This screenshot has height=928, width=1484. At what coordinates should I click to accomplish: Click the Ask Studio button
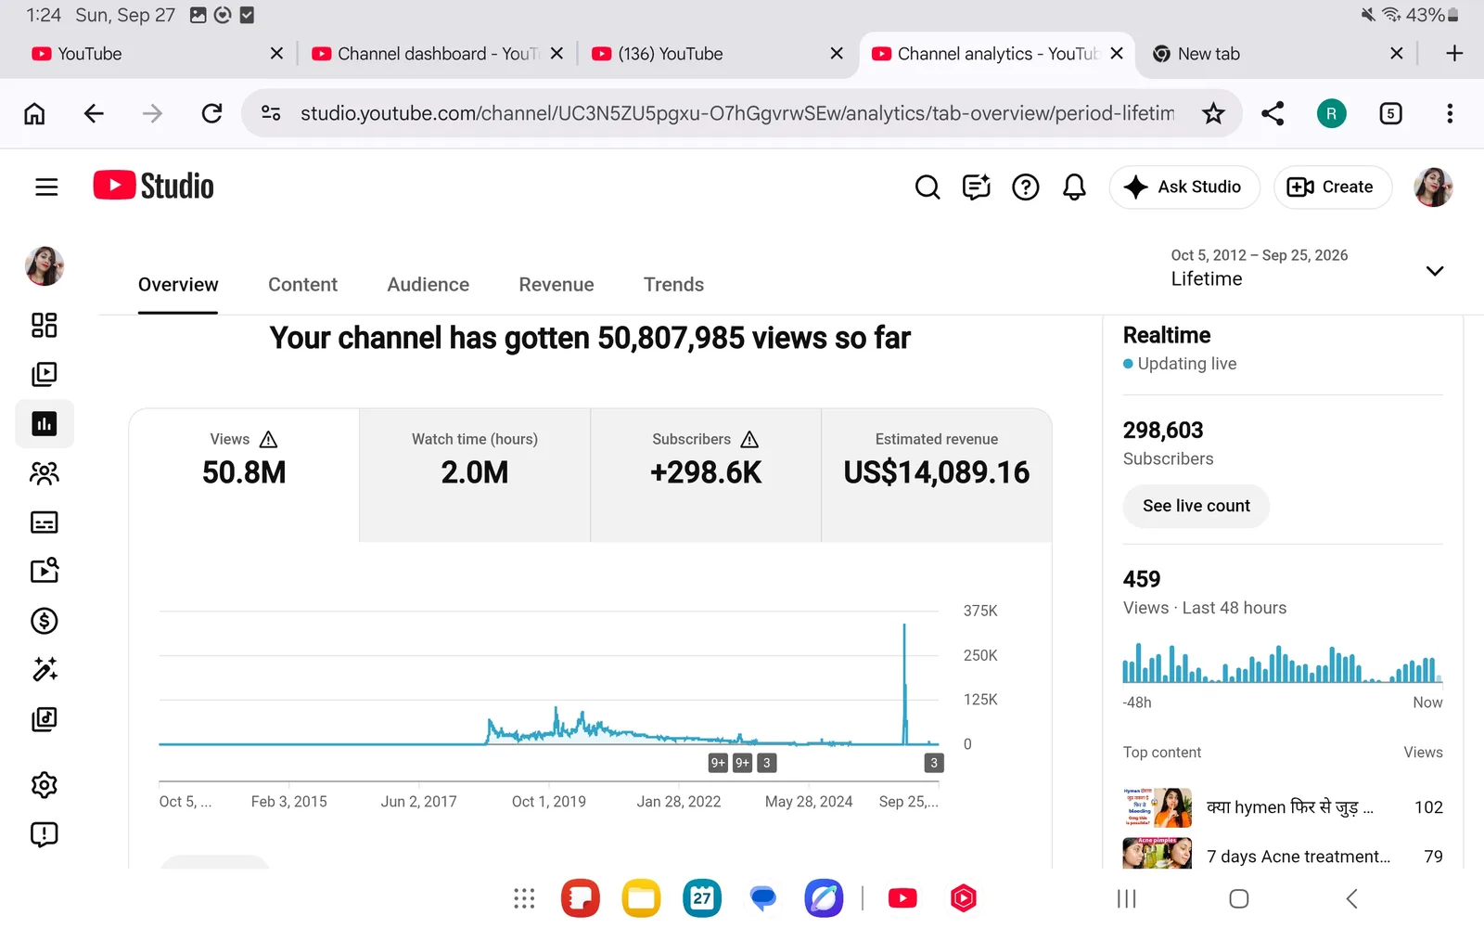pyautogui.click(x=1184, y=187)
